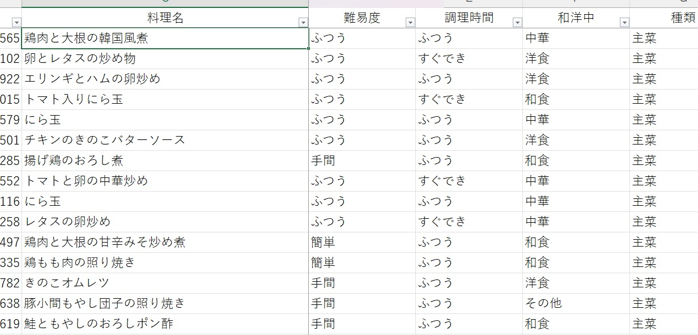Screen dimensions: 698x335
Task: Select cell 鮭ともやしのおろしポン酢
Action: [165, 324]
